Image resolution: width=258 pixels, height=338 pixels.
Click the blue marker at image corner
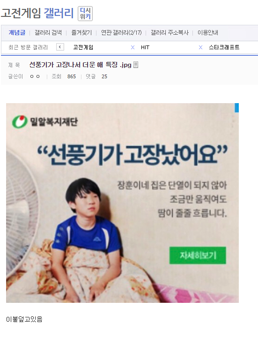[236, 107]
